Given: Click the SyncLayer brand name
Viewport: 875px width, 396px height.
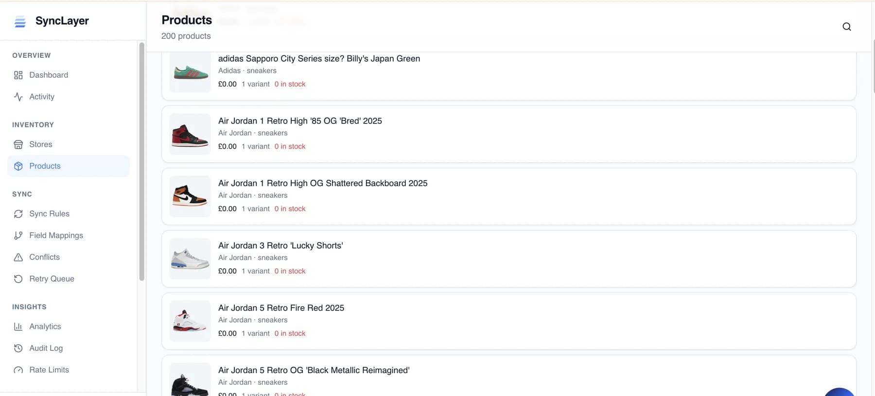Looking at the screenshot, I should pyautogui.click(x=62, y=21).
